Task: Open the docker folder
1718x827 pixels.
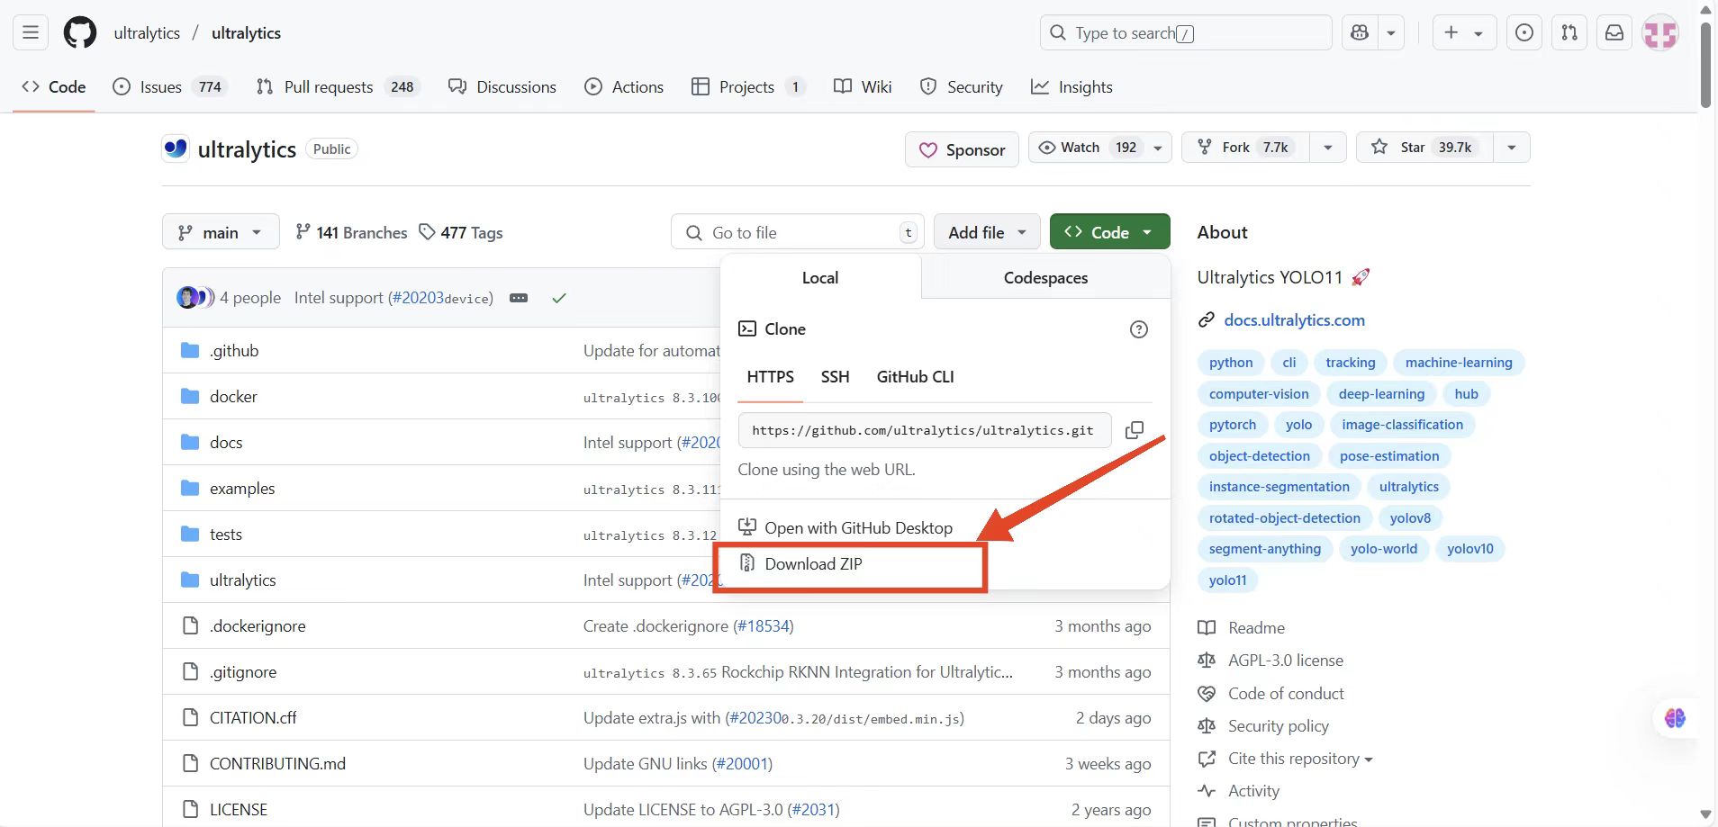Action: 233,397
